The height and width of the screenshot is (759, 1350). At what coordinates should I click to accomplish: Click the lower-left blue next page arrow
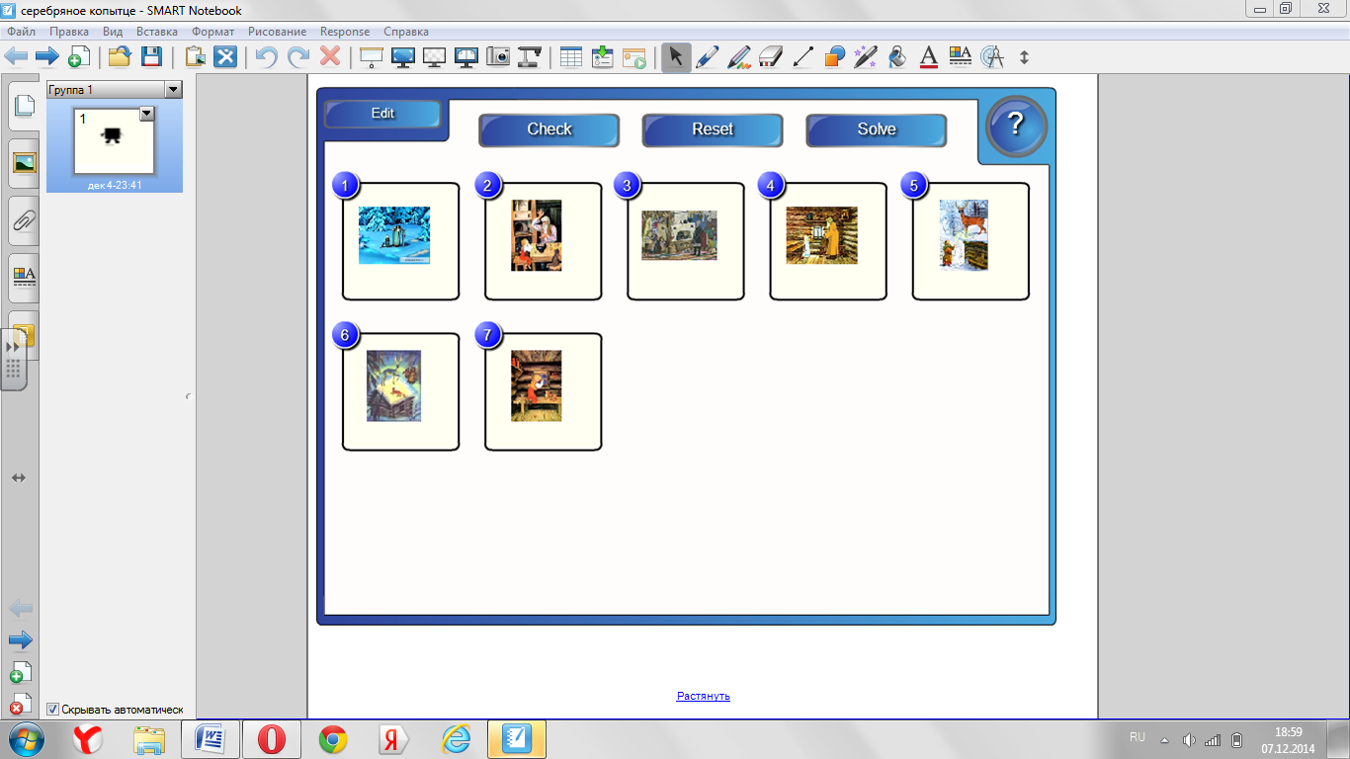tap(21, 640)
